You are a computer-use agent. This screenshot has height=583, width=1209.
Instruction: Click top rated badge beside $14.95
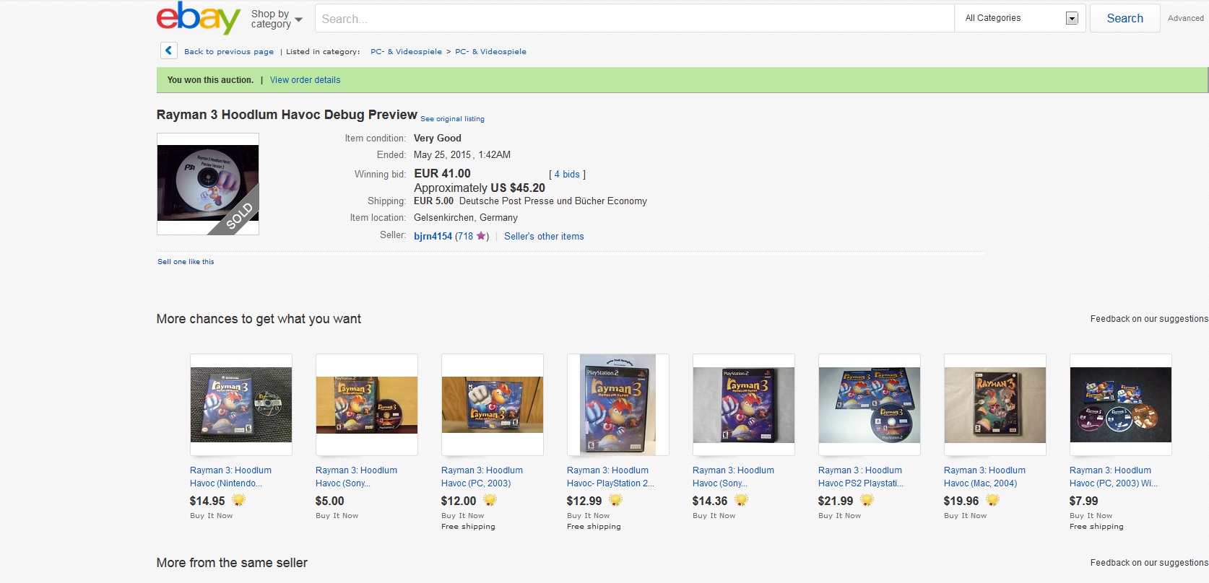coord(238,500)
